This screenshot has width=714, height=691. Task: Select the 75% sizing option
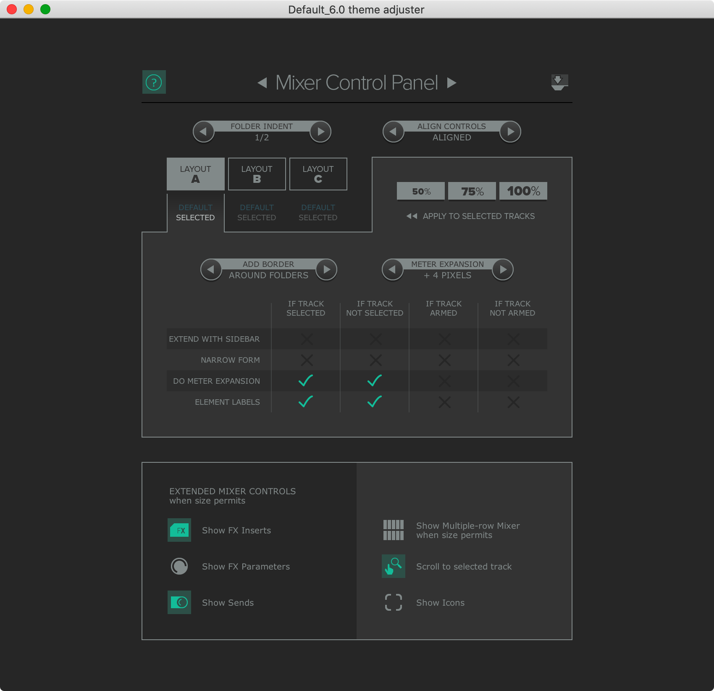tap(472, 191)
